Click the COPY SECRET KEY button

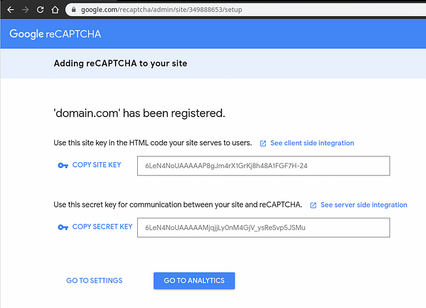click(x=95, y=227)
